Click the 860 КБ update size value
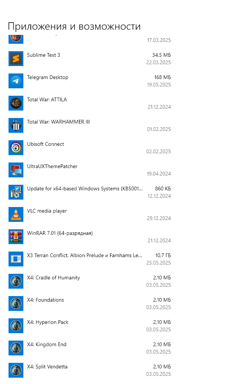 pyautogui.click(x=163, y=189)
